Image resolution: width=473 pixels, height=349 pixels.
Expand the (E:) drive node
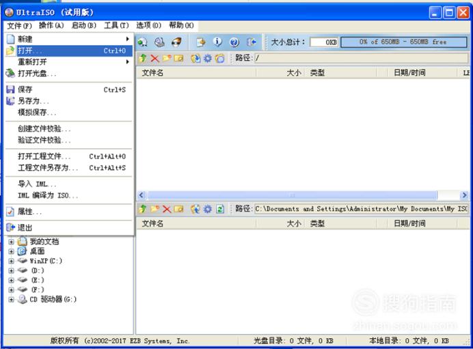pos(11,280)
